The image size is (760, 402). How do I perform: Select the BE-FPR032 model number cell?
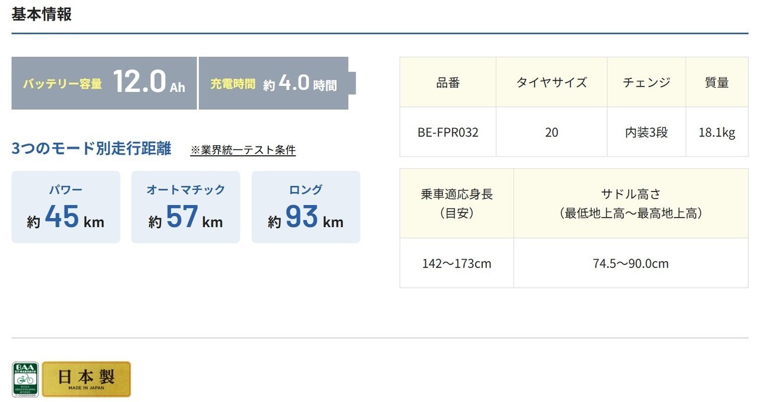click(448, 132)
